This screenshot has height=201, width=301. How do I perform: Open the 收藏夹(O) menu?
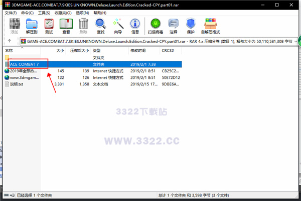coord(63,13)
